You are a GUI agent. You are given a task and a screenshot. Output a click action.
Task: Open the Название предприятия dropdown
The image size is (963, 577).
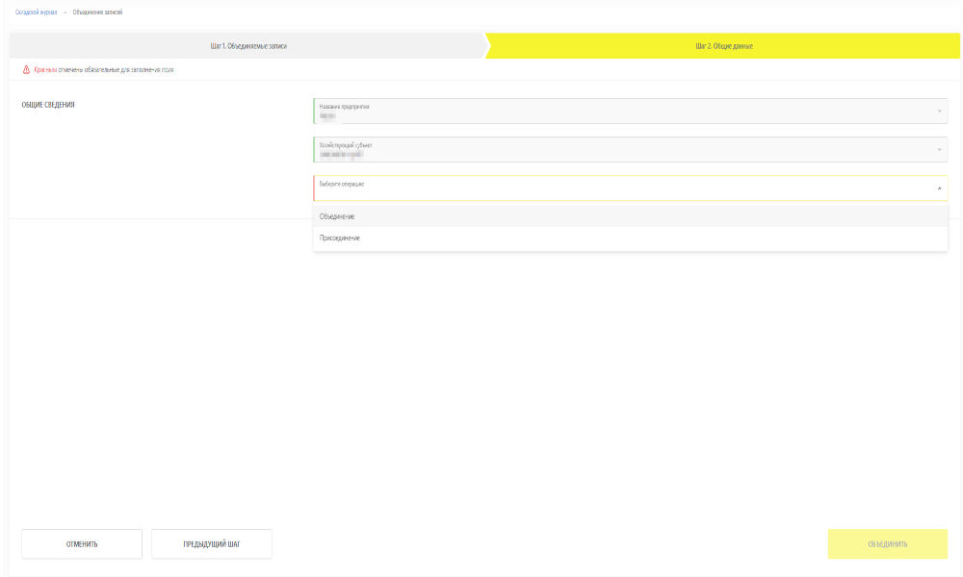pyautogui.click(x=630, y=111)
